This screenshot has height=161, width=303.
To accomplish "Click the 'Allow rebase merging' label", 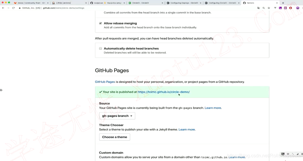I will tap(120, 23).
